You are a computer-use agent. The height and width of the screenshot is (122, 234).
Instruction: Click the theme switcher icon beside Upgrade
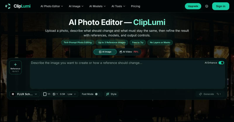coord(207,6)
